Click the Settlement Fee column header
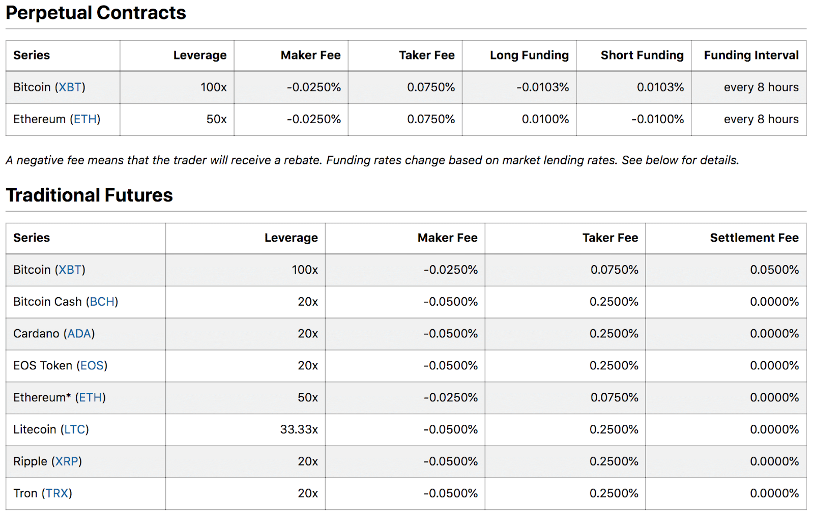 coord(754,238)
